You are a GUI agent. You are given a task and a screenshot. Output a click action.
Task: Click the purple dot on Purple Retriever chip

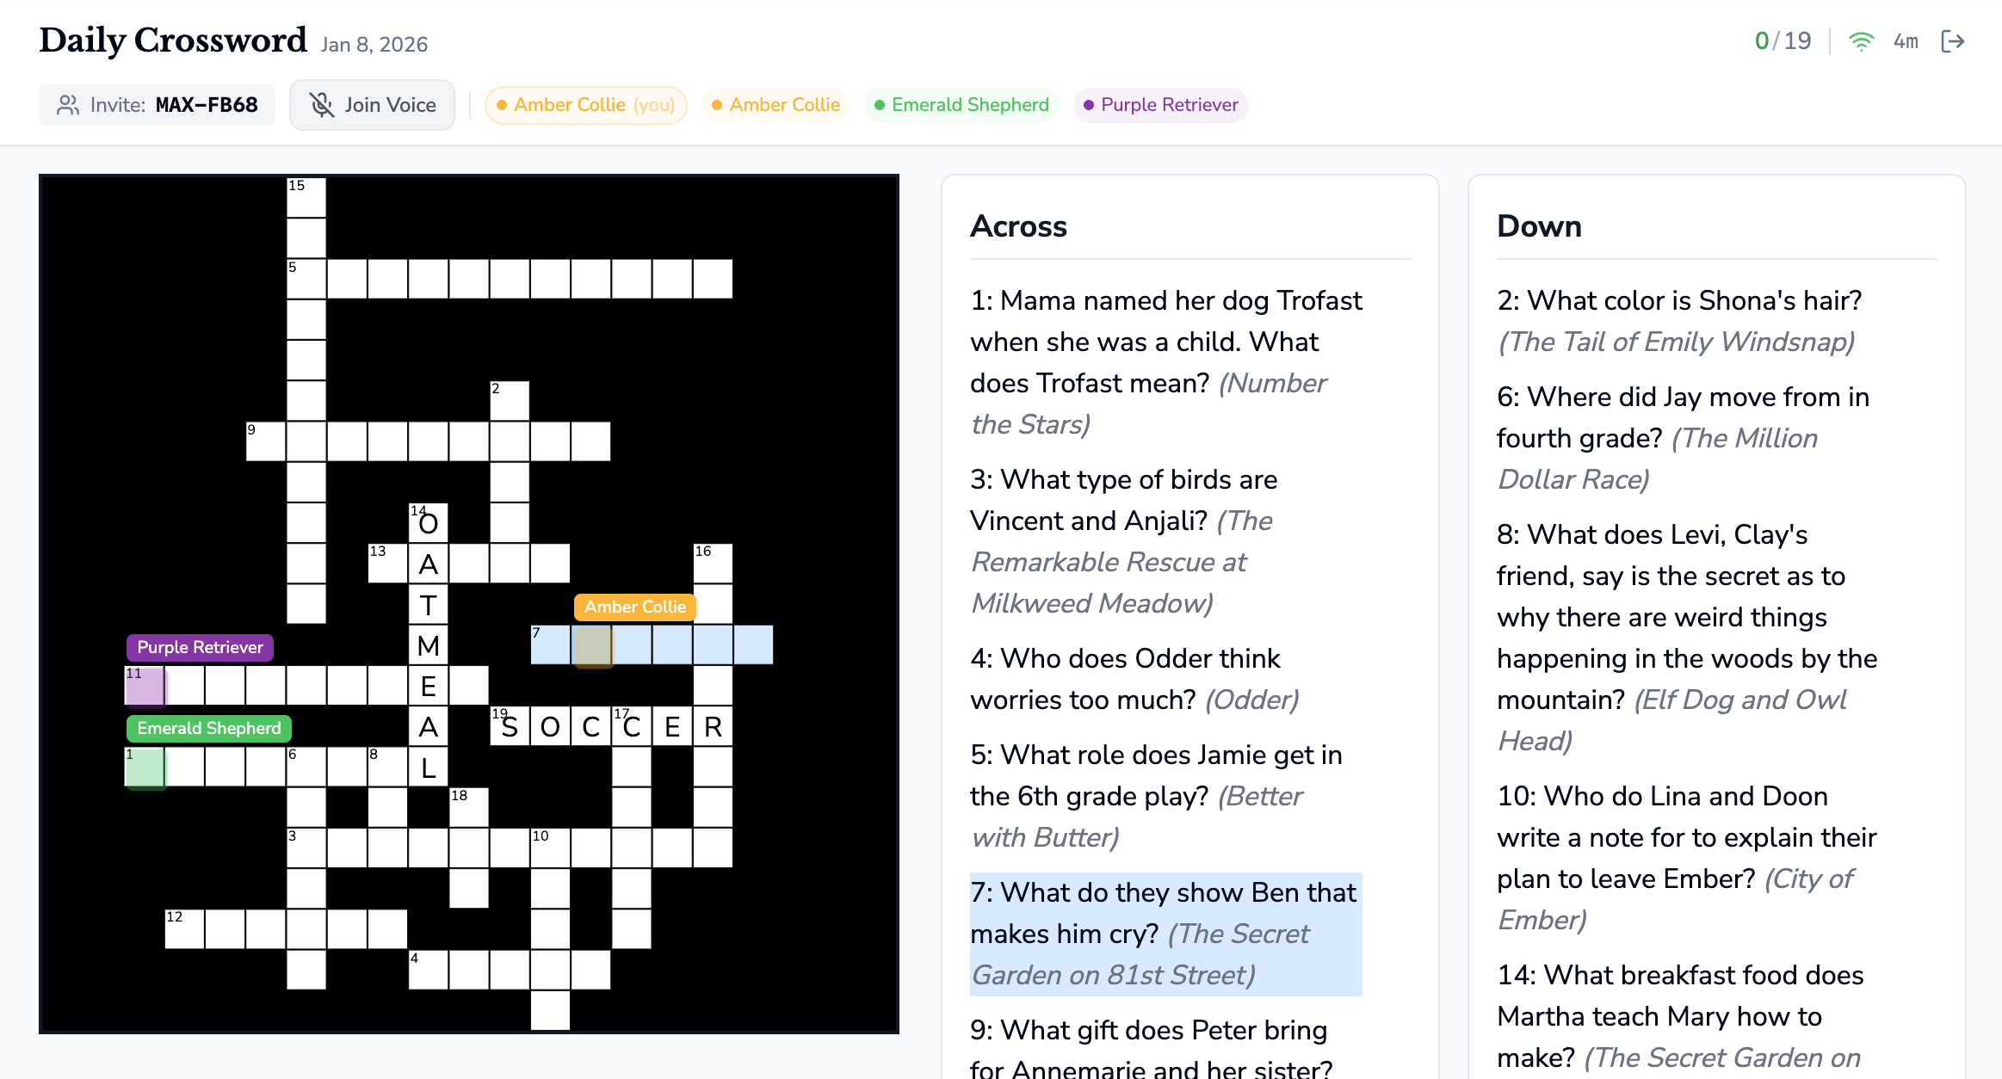coord(1088,105)
